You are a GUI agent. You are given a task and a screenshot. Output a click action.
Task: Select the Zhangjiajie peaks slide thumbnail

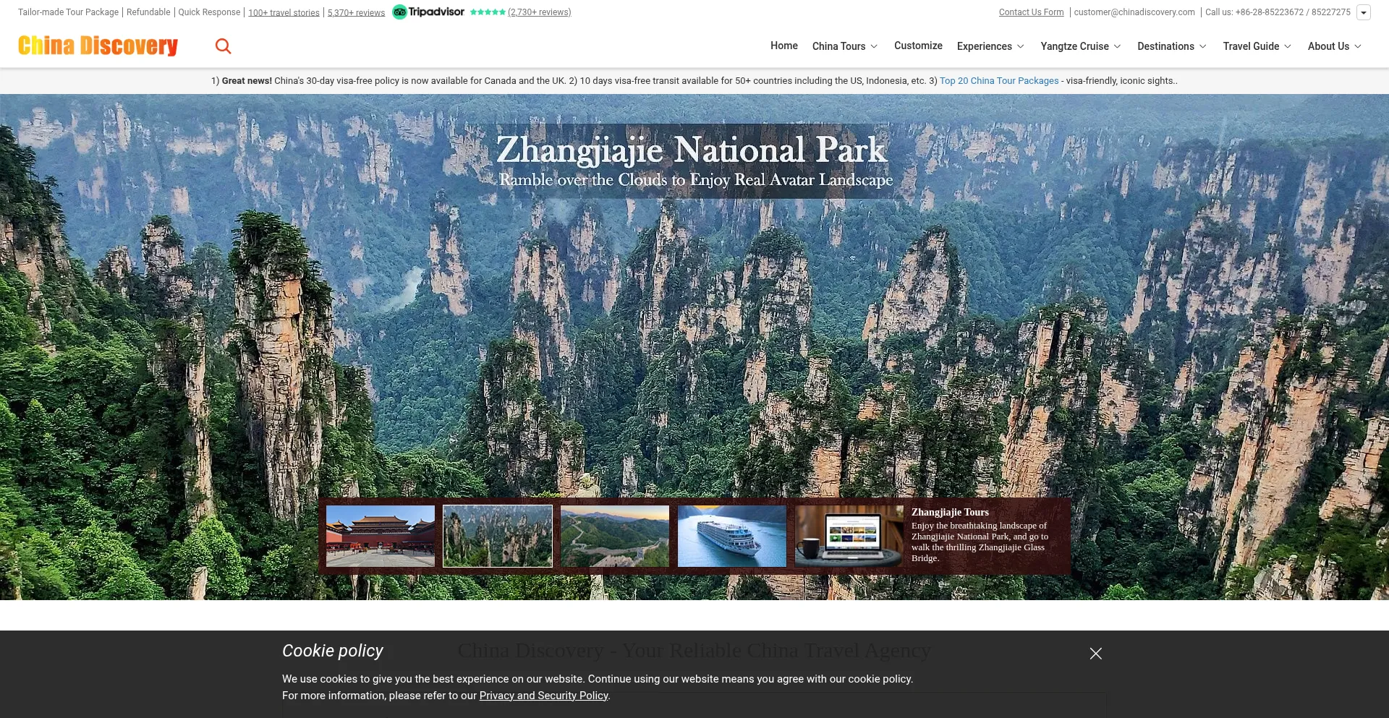coord(498,536)
